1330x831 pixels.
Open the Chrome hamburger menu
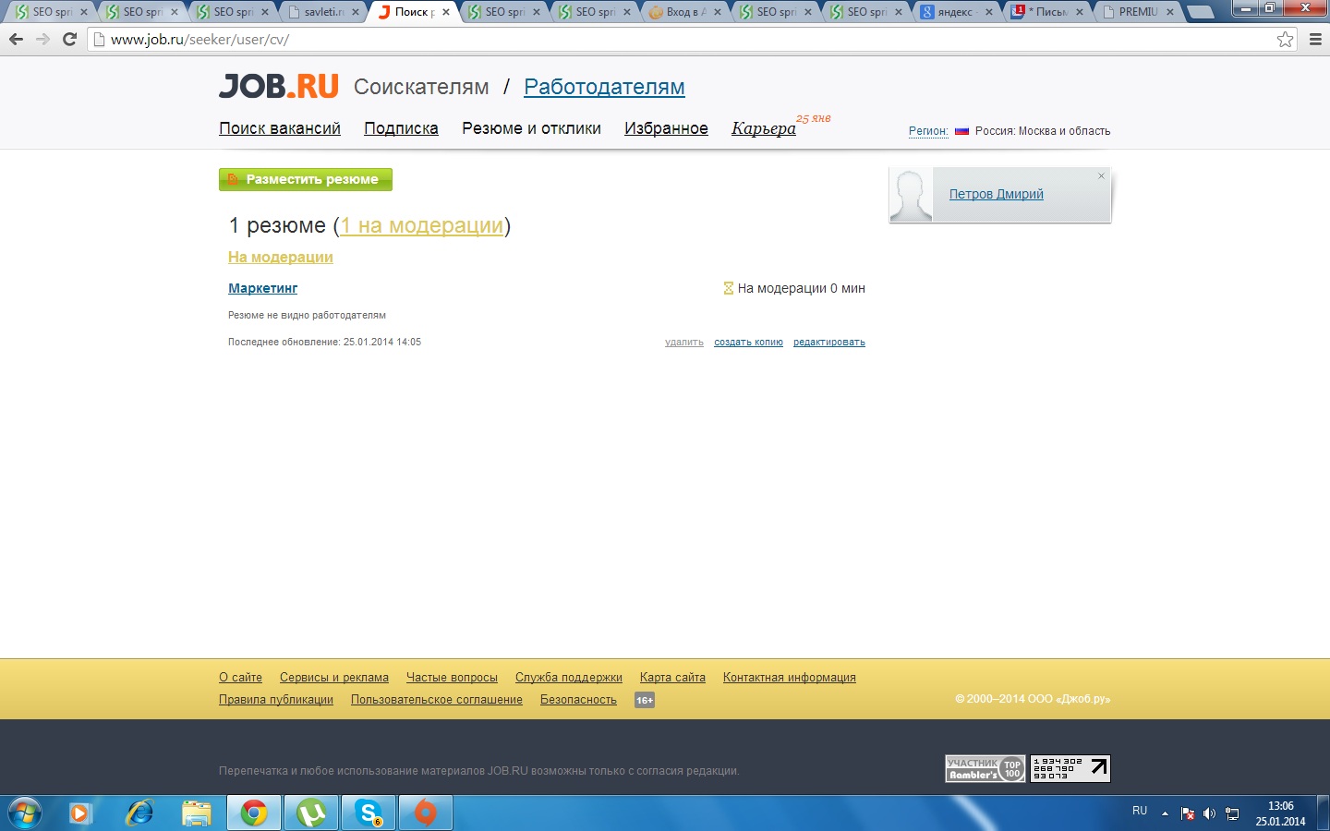1315,39
